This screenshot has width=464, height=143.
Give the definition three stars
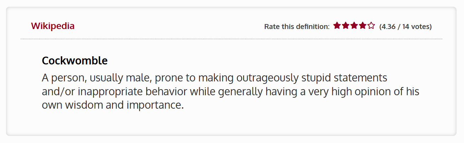[354, 25]
